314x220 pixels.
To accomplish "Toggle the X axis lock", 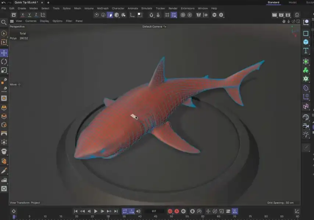I will [23, 15].
